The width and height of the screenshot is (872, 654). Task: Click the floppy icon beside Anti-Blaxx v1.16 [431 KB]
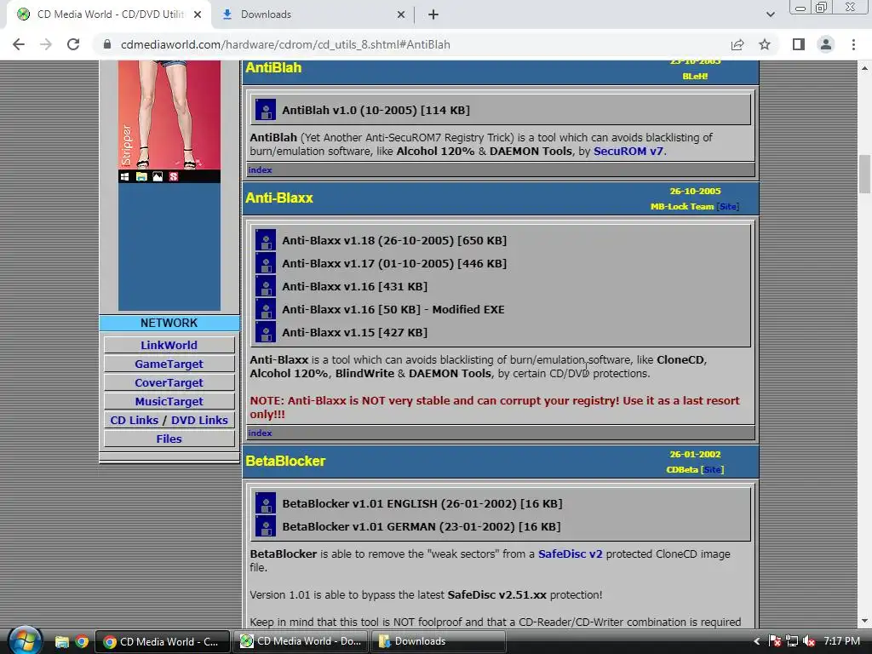click(x=266, y=286)
